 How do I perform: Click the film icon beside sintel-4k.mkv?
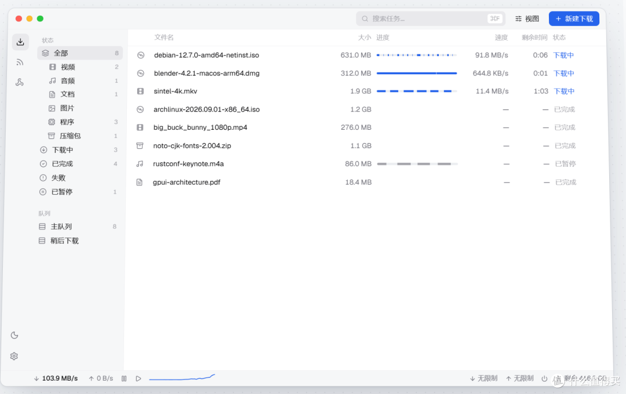[140, 92]
